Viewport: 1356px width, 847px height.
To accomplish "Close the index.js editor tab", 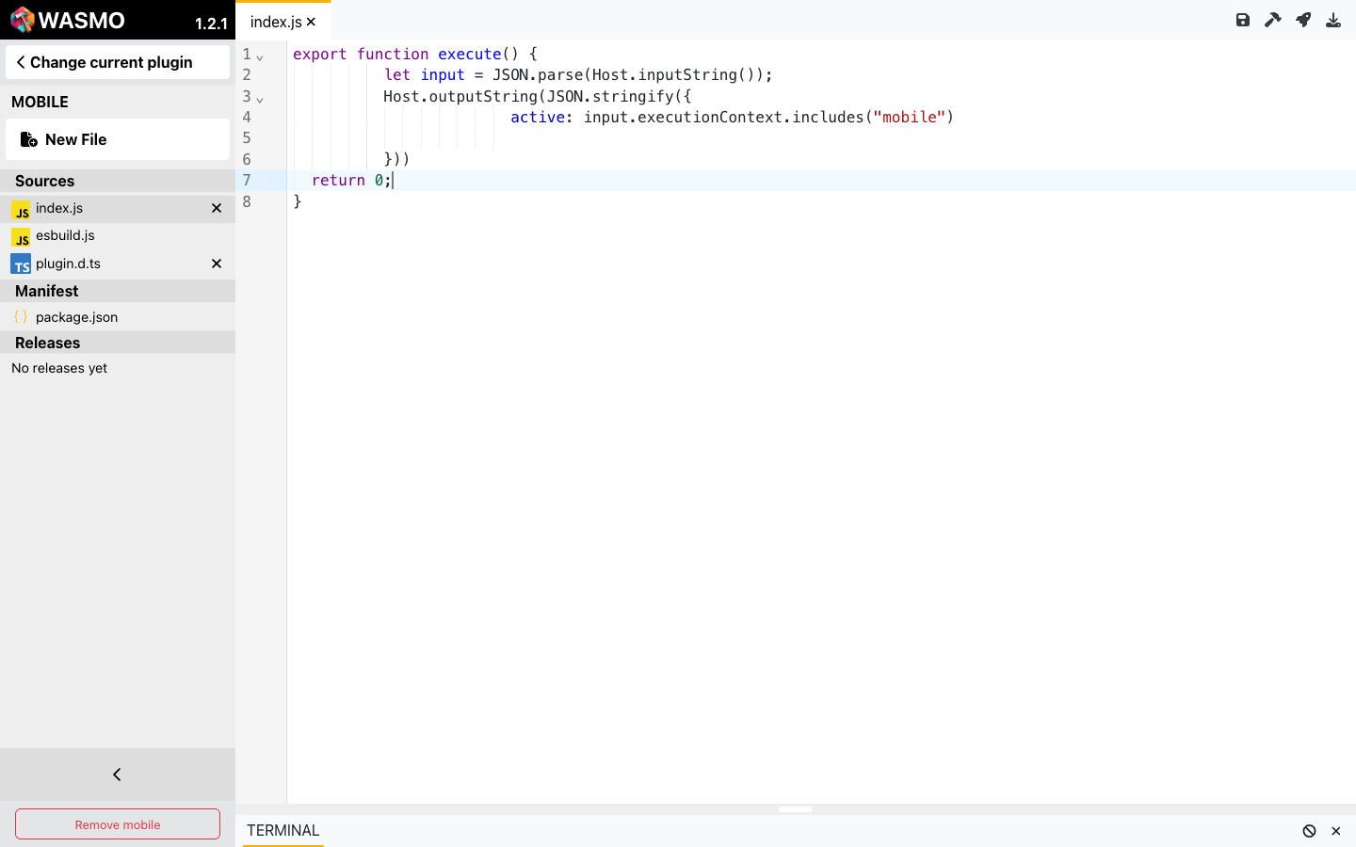I will point(311,22).
